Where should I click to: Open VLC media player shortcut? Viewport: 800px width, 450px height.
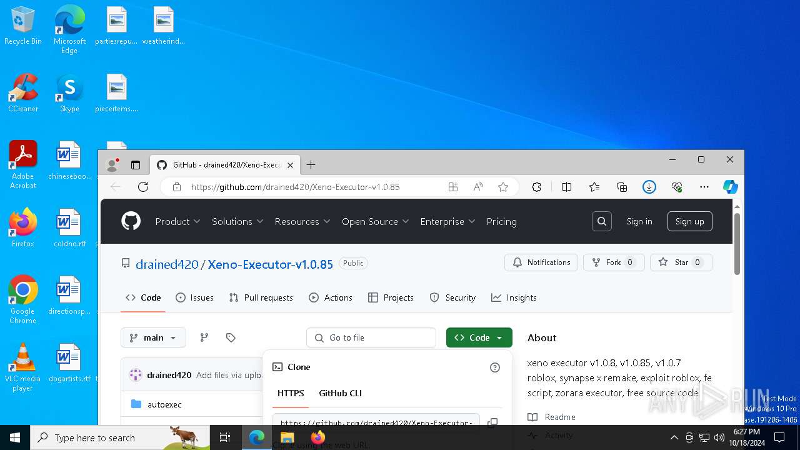pyautogui.click(x=22, y=367)
